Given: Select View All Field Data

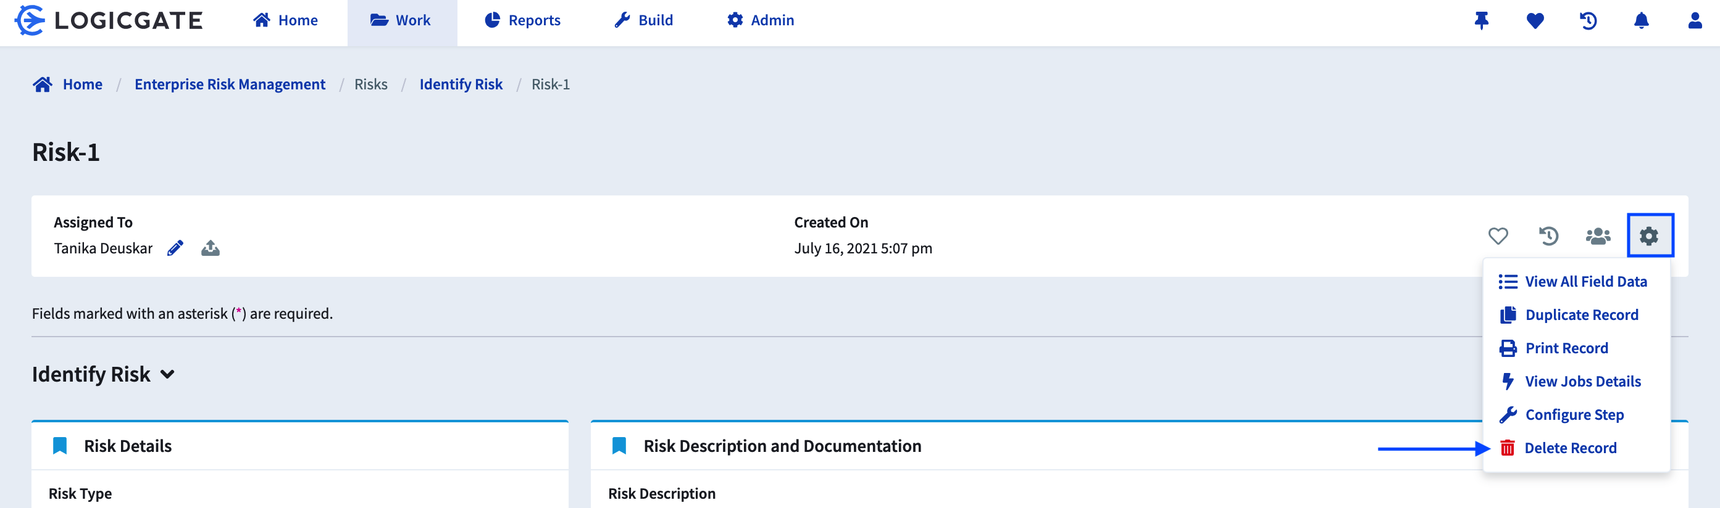Looking at the screenshot, I should tap(1585, 282).
